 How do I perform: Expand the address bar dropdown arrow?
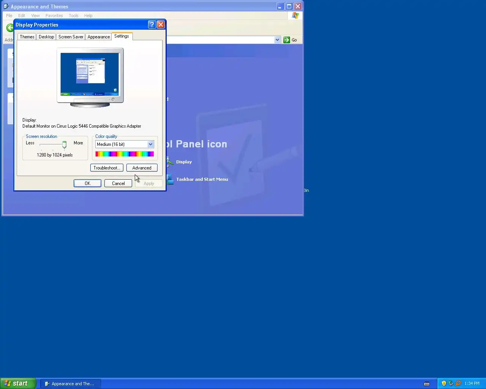(x=277, y=40)
